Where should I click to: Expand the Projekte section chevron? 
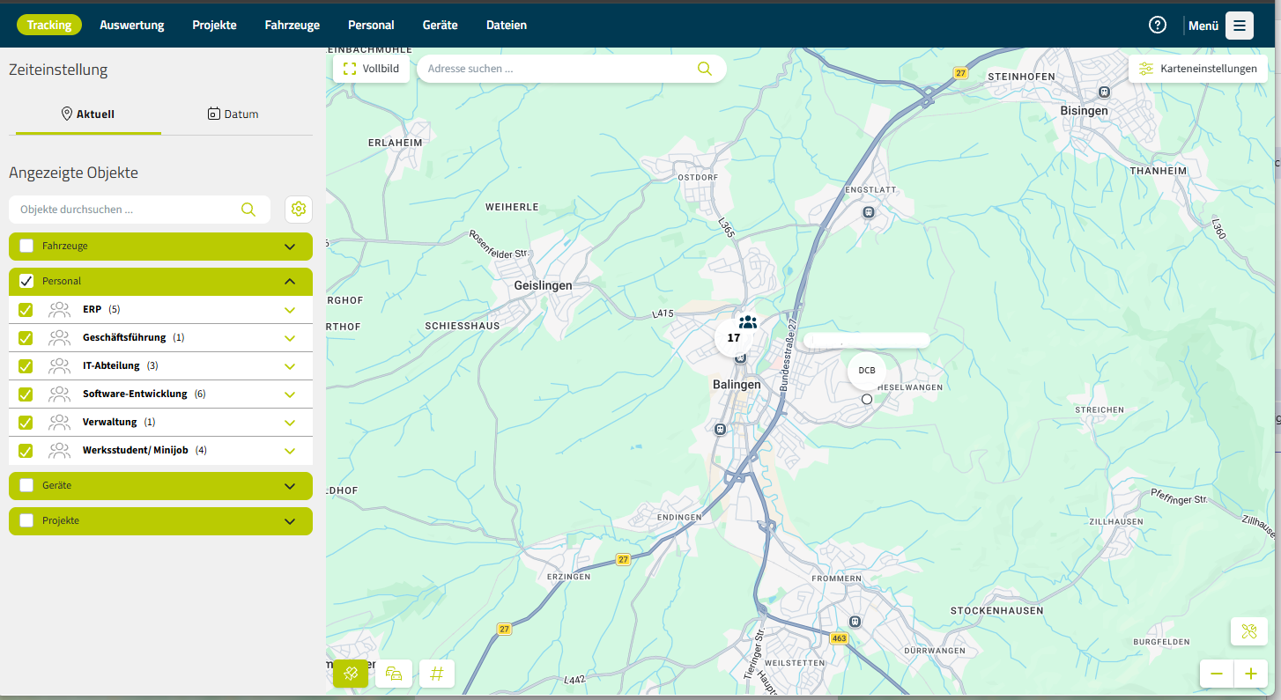coord(290,521)
